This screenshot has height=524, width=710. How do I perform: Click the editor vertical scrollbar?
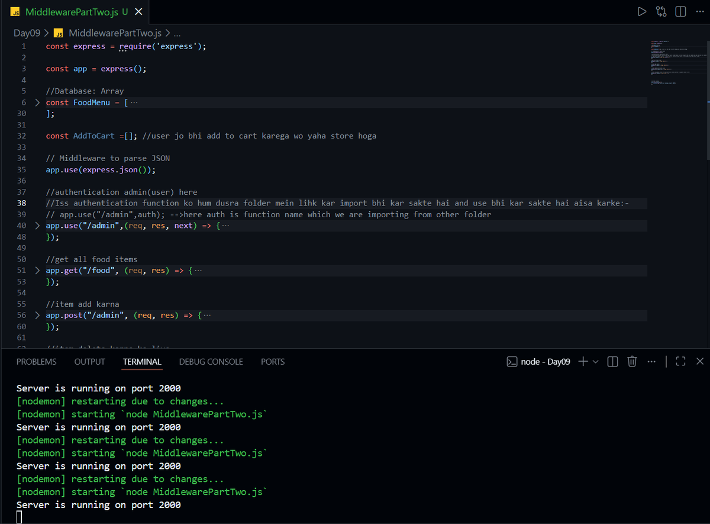tap(708, 99)
